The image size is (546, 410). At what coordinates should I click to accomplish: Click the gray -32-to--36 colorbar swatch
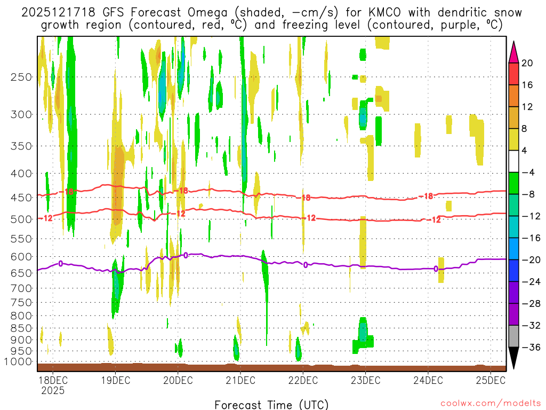pyautogui.click(x=513, y=336)
